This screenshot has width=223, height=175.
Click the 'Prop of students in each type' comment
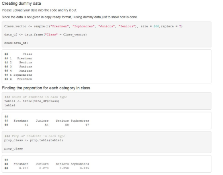pyautogui.click(x=35, y=136)
